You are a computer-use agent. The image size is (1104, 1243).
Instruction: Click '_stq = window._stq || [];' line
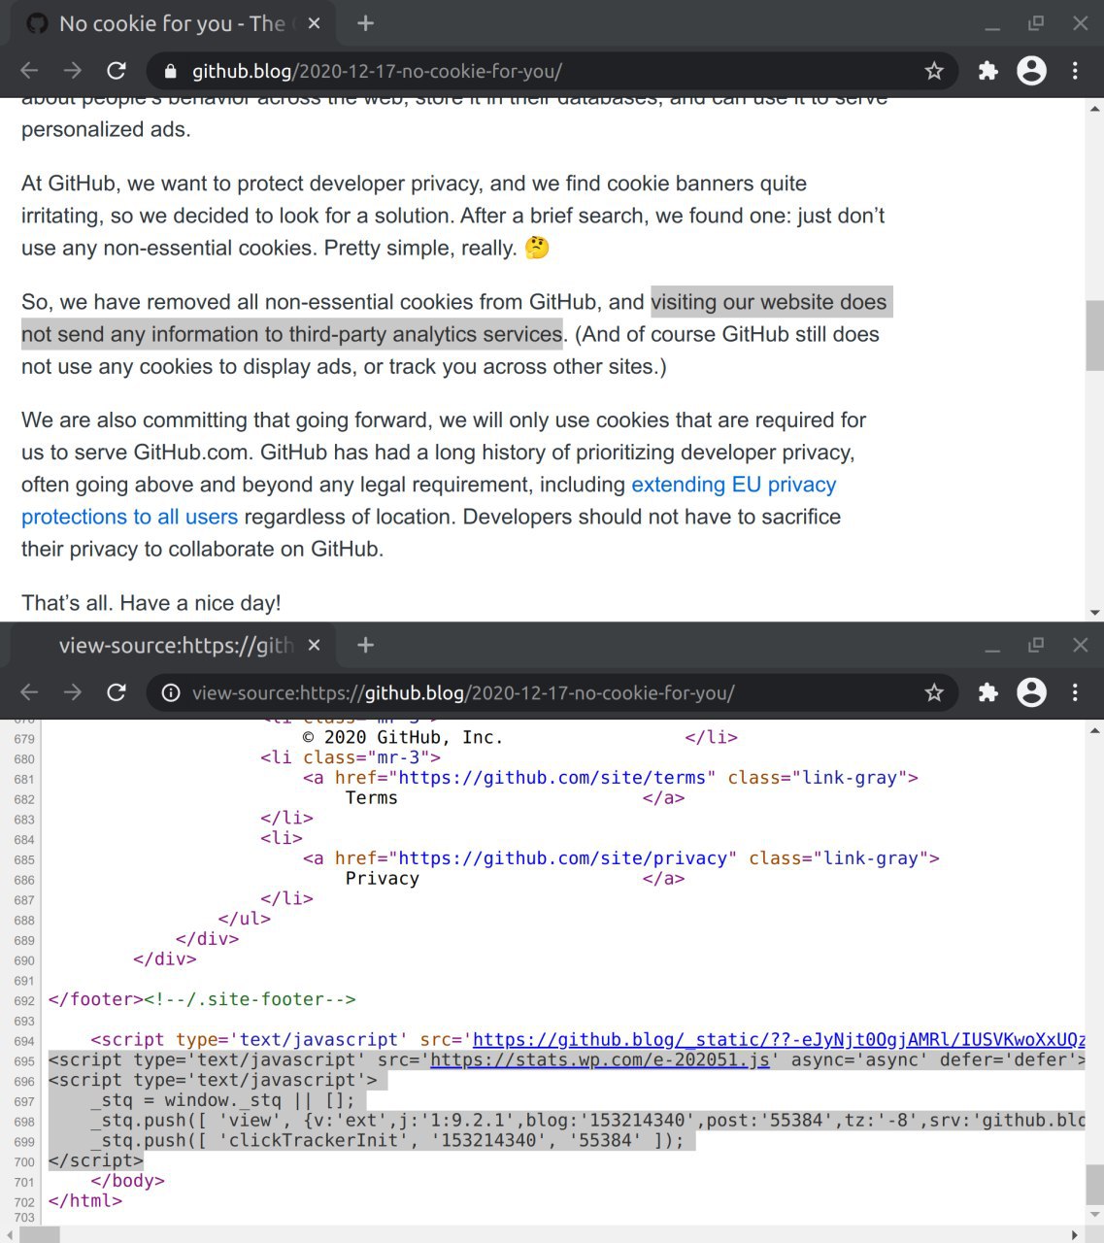[x=223, y=1100]
